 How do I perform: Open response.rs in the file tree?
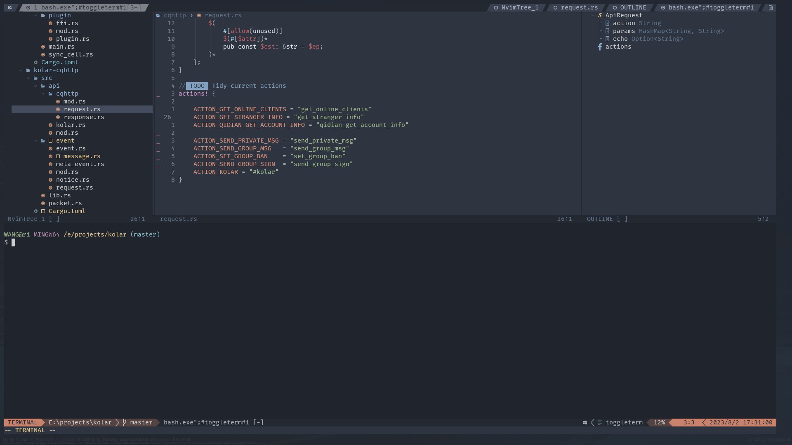pyautogui.click(x=83, y=117)
